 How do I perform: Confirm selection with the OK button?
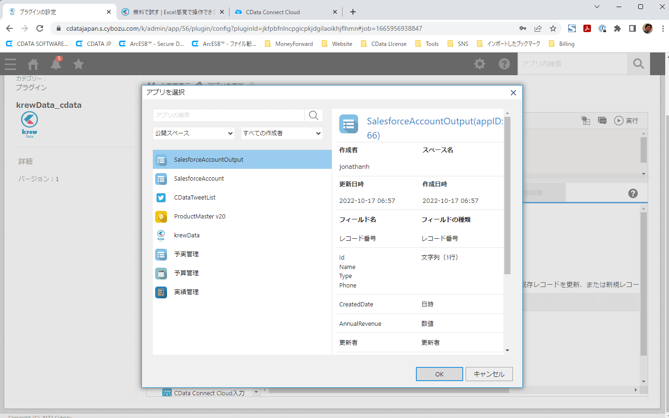[439, 374]
